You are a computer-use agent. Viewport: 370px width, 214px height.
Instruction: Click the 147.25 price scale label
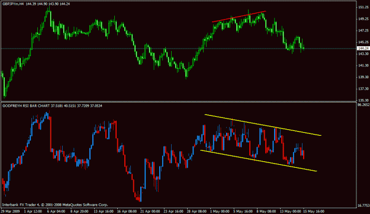tap(363, 30)
